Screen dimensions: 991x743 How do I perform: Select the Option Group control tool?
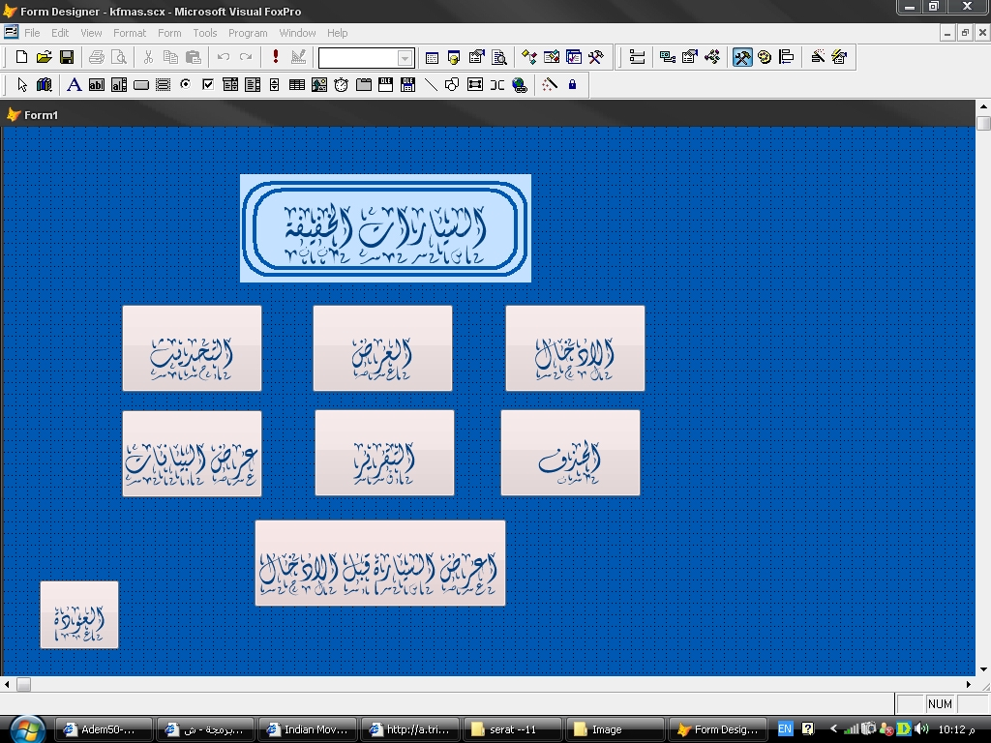tap(185, 85)
